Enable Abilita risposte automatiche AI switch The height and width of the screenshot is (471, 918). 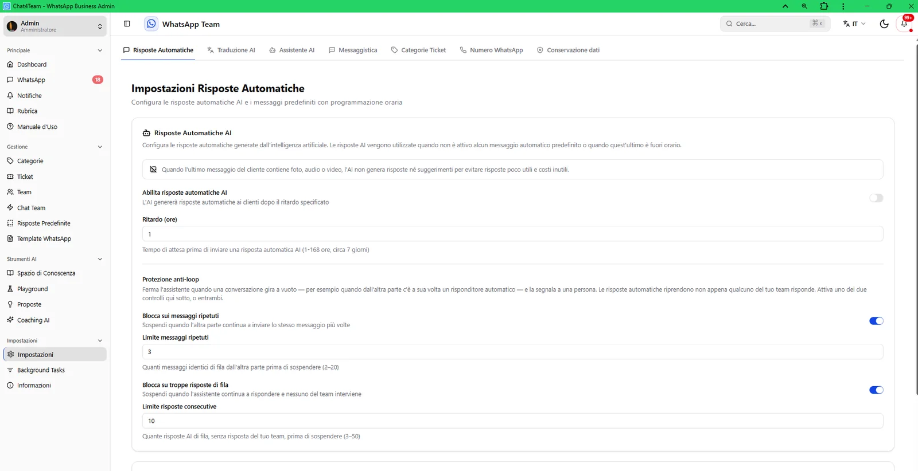[x=876, y=198]
